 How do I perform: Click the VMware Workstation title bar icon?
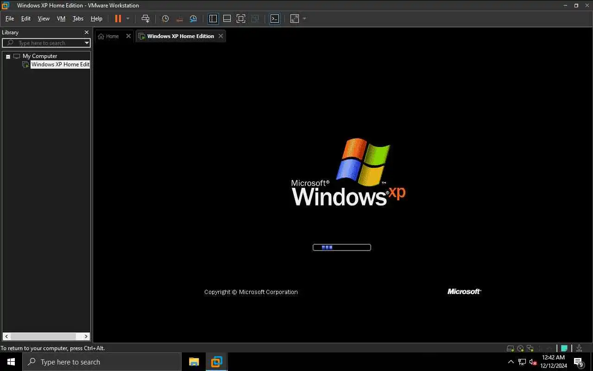point(6,6)
